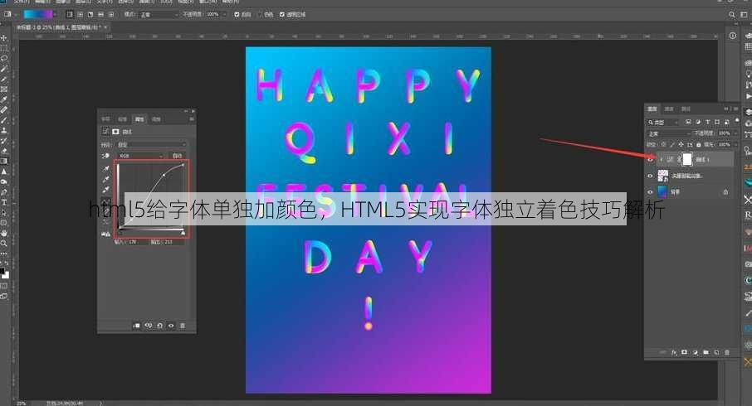
Task: Open the search icon in the options bar
Action: (732, 15)
